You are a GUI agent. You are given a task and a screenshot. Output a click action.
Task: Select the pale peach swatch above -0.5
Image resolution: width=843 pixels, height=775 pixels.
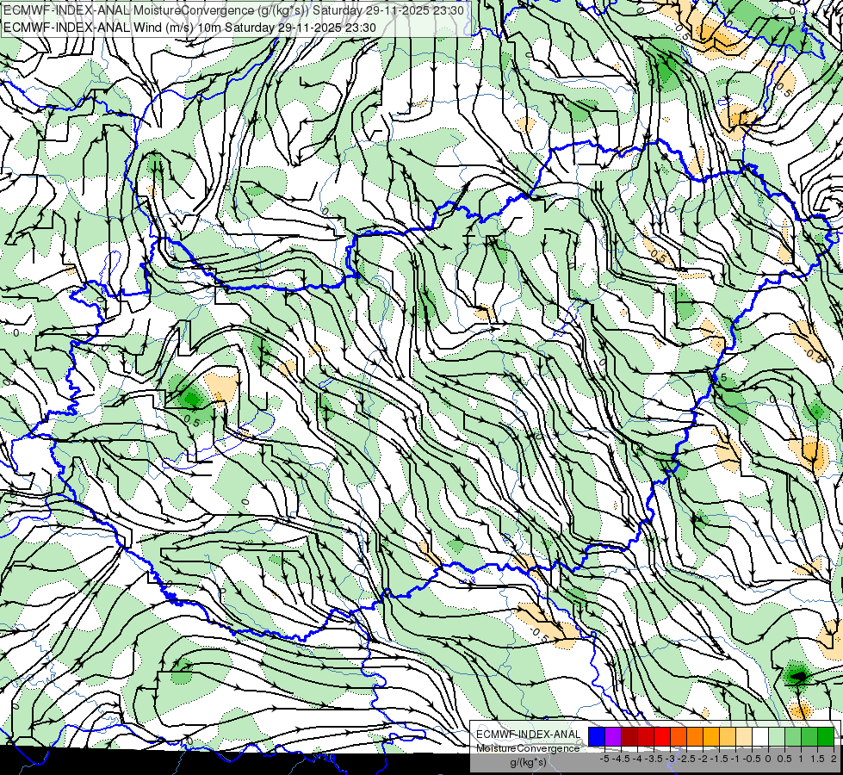coord(743,736)
